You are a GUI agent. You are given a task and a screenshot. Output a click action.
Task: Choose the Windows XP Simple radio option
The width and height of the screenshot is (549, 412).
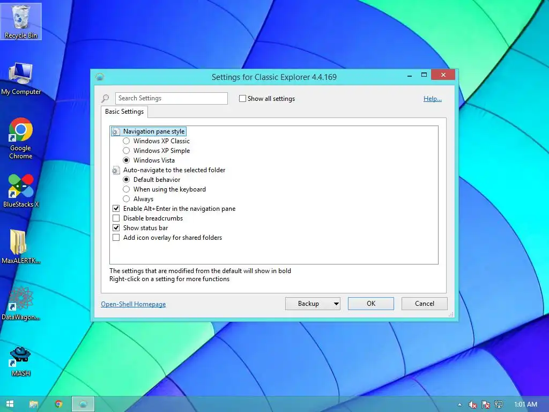pos(127,151)
